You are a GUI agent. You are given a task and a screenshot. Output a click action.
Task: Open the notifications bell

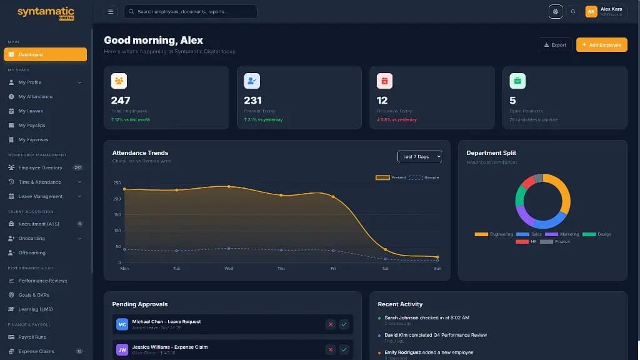click(573, 12)
